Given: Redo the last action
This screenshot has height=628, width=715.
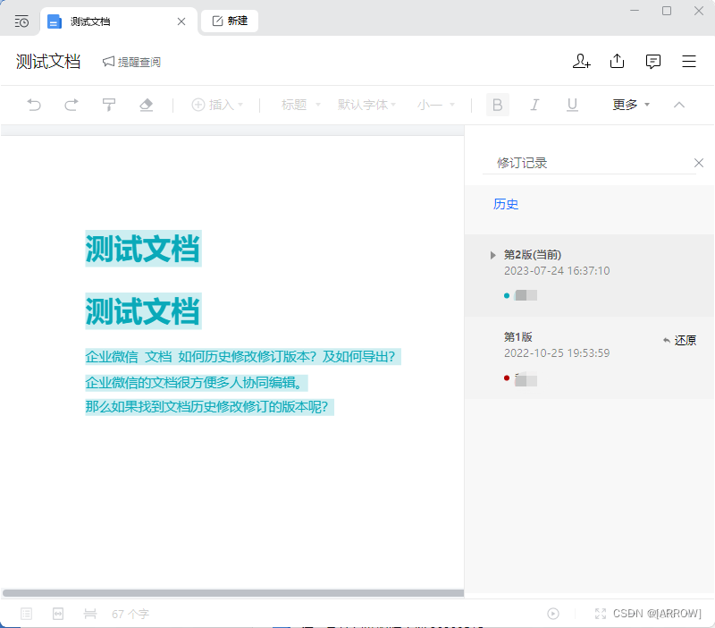Looking at the screenshot, I should coord(71,105).
